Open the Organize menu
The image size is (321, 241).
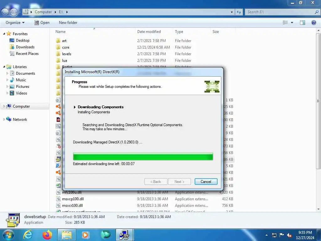pos(15,23)
